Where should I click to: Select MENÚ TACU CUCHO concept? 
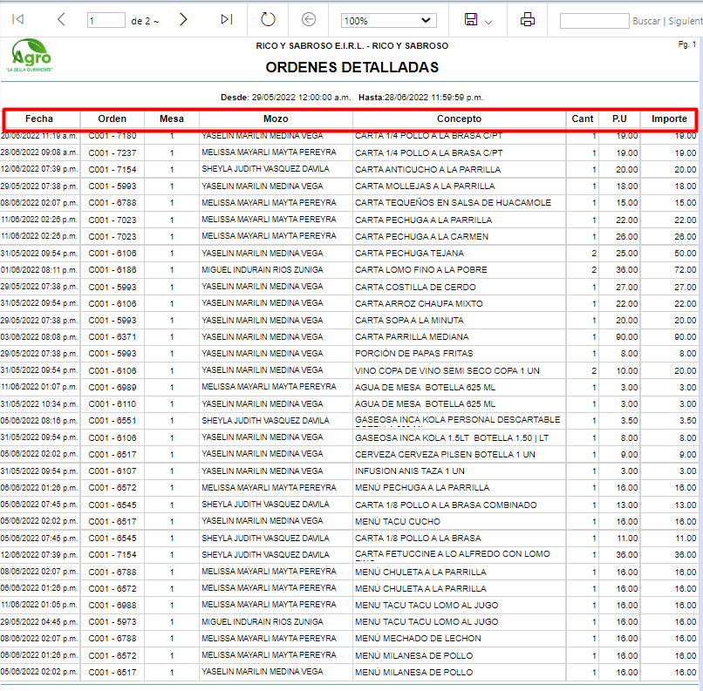[x=398, y=521]
